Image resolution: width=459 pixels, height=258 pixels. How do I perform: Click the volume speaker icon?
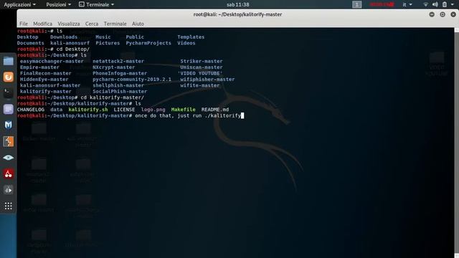click(x=435, y=4)
